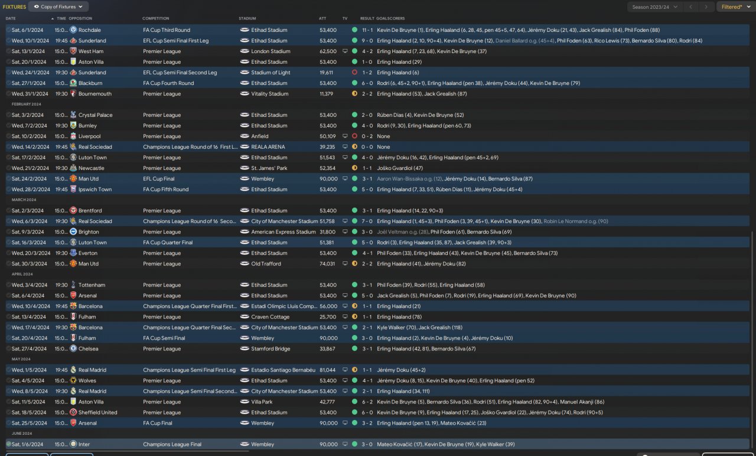Open the Stadium of Light link
The image size is (756, 456).
tap(271, 73)
